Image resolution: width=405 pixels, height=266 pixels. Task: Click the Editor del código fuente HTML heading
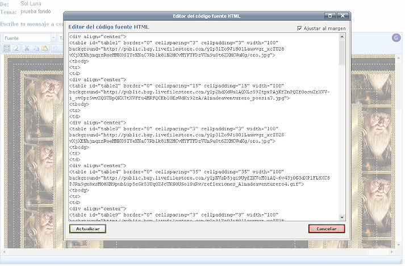(x=108, y=27)
